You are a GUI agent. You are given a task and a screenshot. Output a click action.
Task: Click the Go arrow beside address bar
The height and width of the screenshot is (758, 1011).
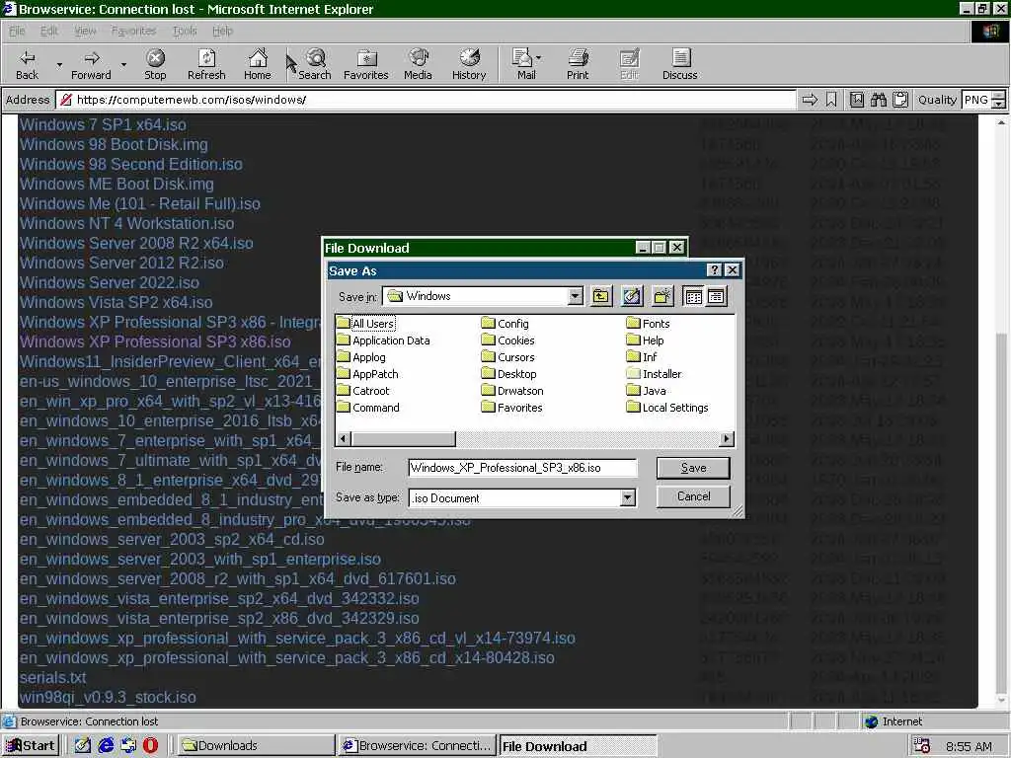click(810, 100)
